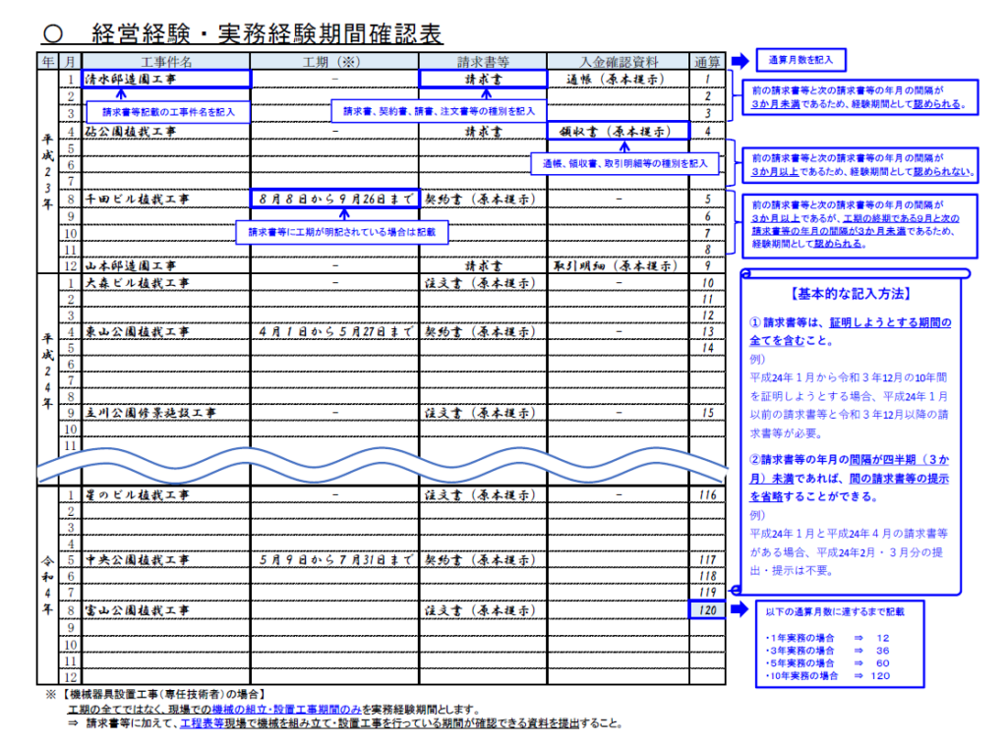Viewport: 1007px width, 745px height.
Task: Click the 通算月数を記入 note box
Action: click(800, 60)
